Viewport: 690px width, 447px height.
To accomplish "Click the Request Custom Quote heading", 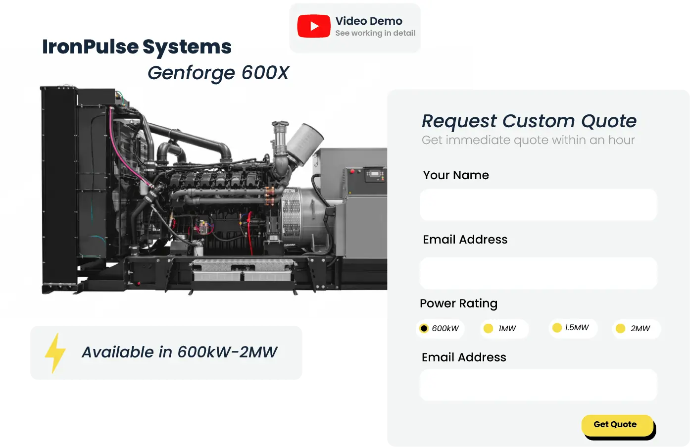I will coord(529,121).
